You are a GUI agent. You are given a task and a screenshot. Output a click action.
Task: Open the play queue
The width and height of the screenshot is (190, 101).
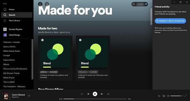159,96
